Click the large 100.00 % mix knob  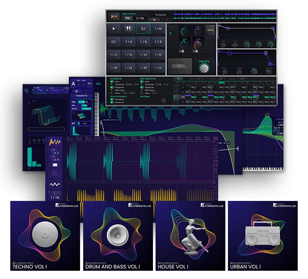point(204,68)
